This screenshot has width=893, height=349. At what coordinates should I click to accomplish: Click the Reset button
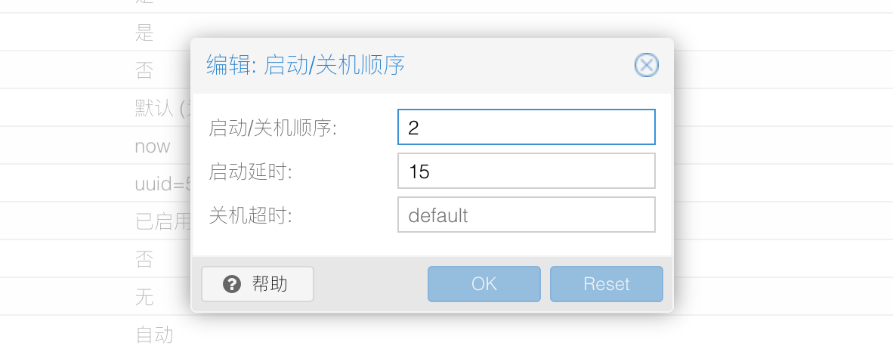(x=607, y=283)
